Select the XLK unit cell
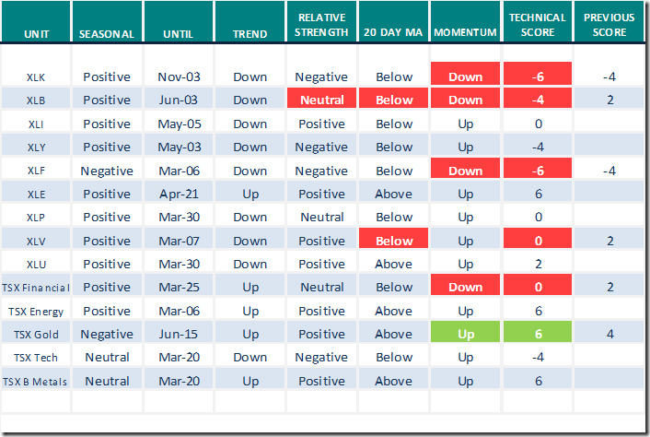Viewport: 650px width, 437px height. coord(36,77)
